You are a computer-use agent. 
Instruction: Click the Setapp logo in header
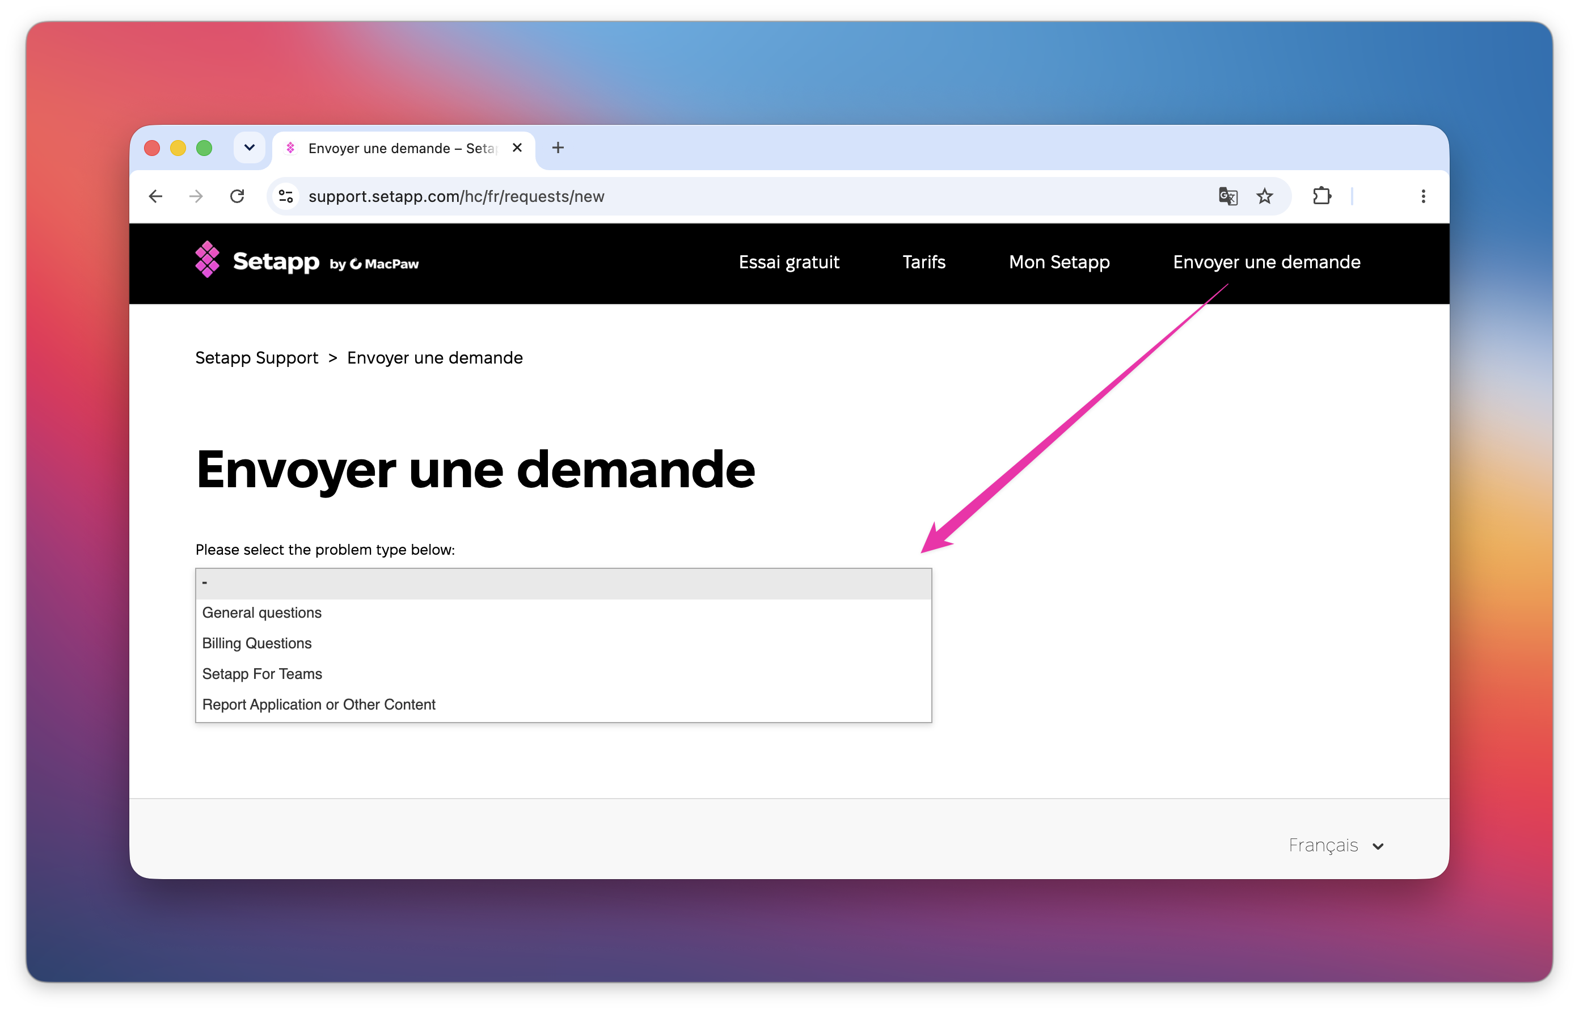(x=256, y=261)
